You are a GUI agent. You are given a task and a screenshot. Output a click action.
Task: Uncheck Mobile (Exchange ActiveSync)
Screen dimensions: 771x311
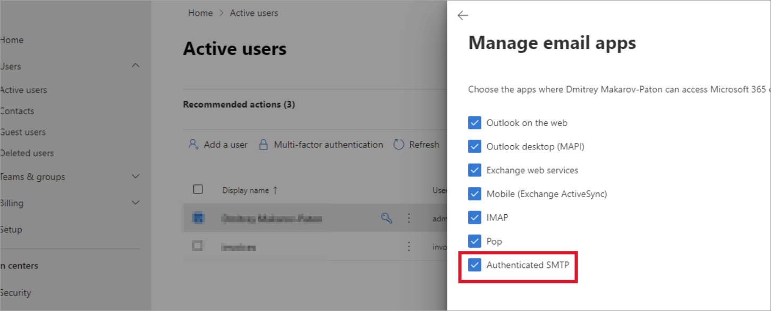pos(475,194)
